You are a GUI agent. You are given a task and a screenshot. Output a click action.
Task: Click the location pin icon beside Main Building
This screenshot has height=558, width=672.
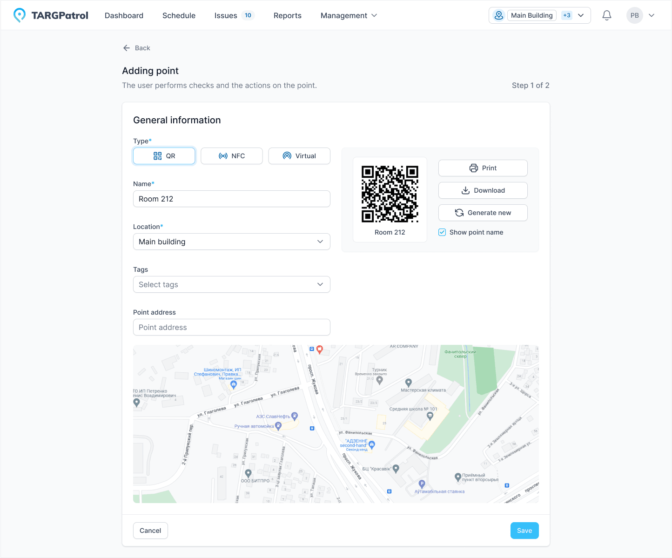click(x=499, y=15)
